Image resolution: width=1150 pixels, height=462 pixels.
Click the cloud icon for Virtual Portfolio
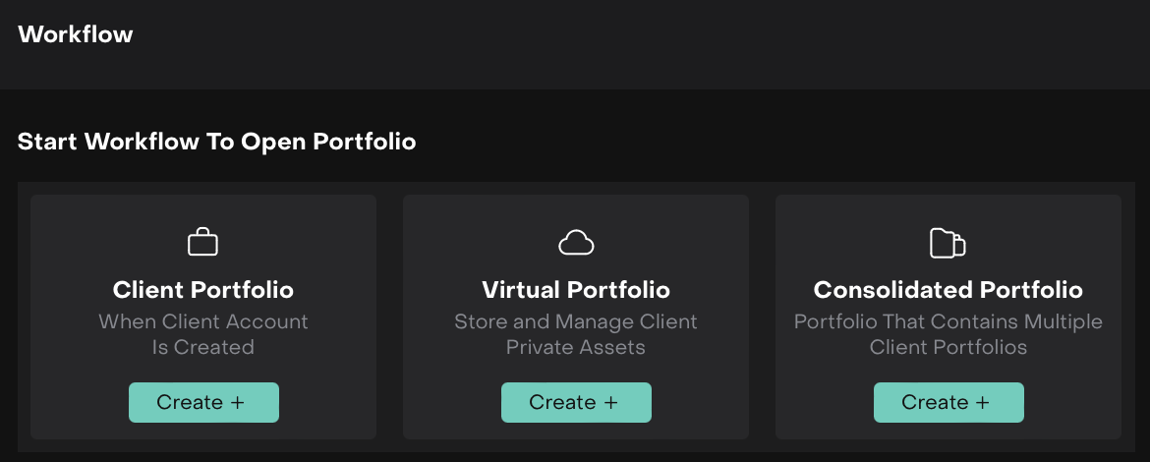[576, 242]
